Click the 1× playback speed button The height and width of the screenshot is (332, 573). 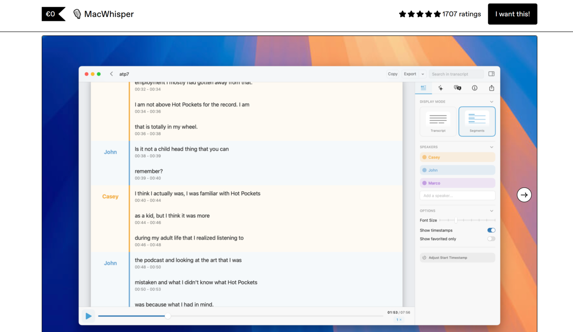click(x=398, y=320)
